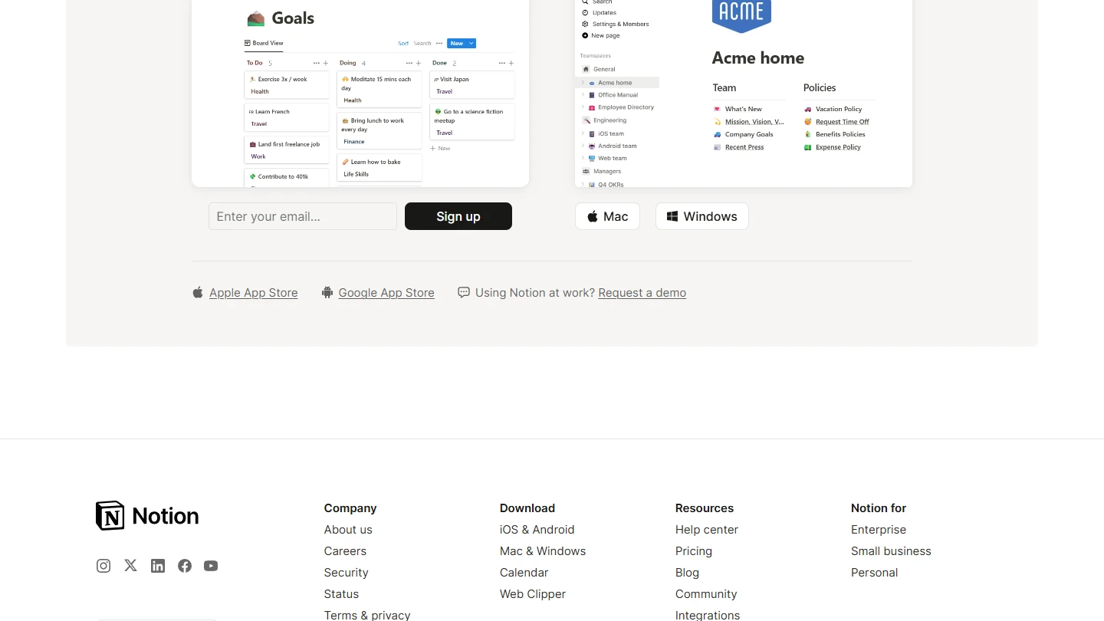Open the Careers footer link
The image size is (1104, 621).
point(345,551)
